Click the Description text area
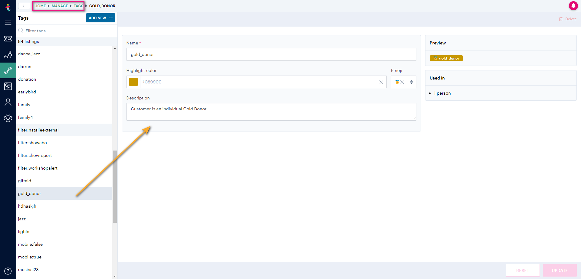This screenshot has height=279, width=581. coord(271,112)
